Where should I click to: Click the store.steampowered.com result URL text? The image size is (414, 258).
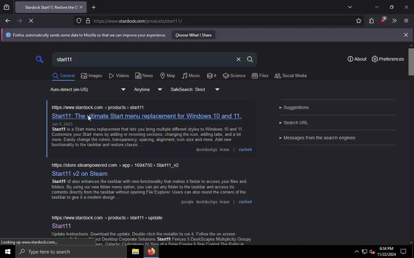pos(115,165)
